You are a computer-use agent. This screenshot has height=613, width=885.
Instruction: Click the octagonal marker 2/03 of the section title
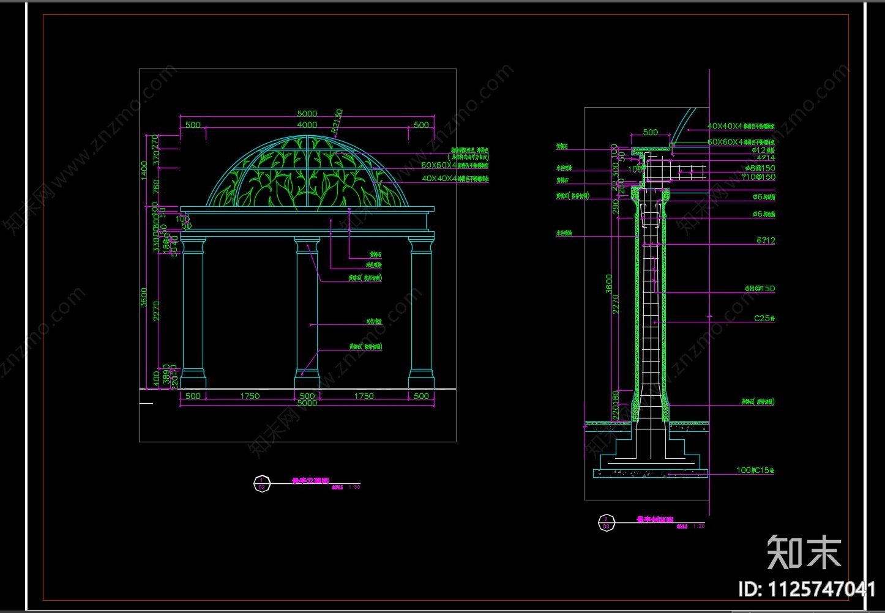[x=606, y=522]
